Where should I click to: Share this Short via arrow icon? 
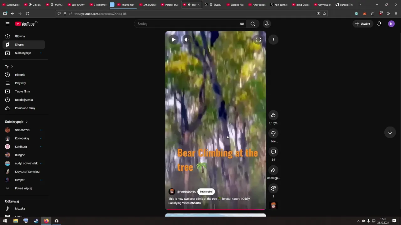pyautogui.click(x=273, y=170)
